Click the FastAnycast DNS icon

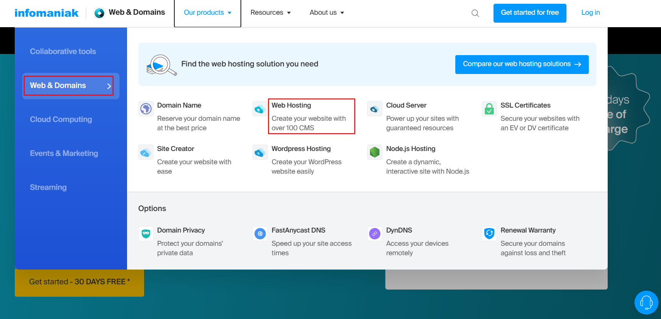point(260,234)
